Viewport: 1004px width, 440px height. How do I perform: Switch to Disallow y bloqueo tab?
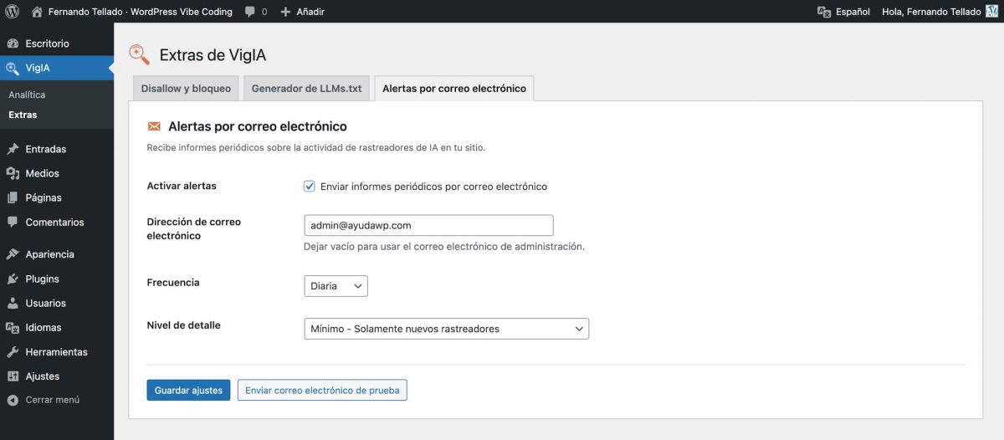(x=186, y=88)
